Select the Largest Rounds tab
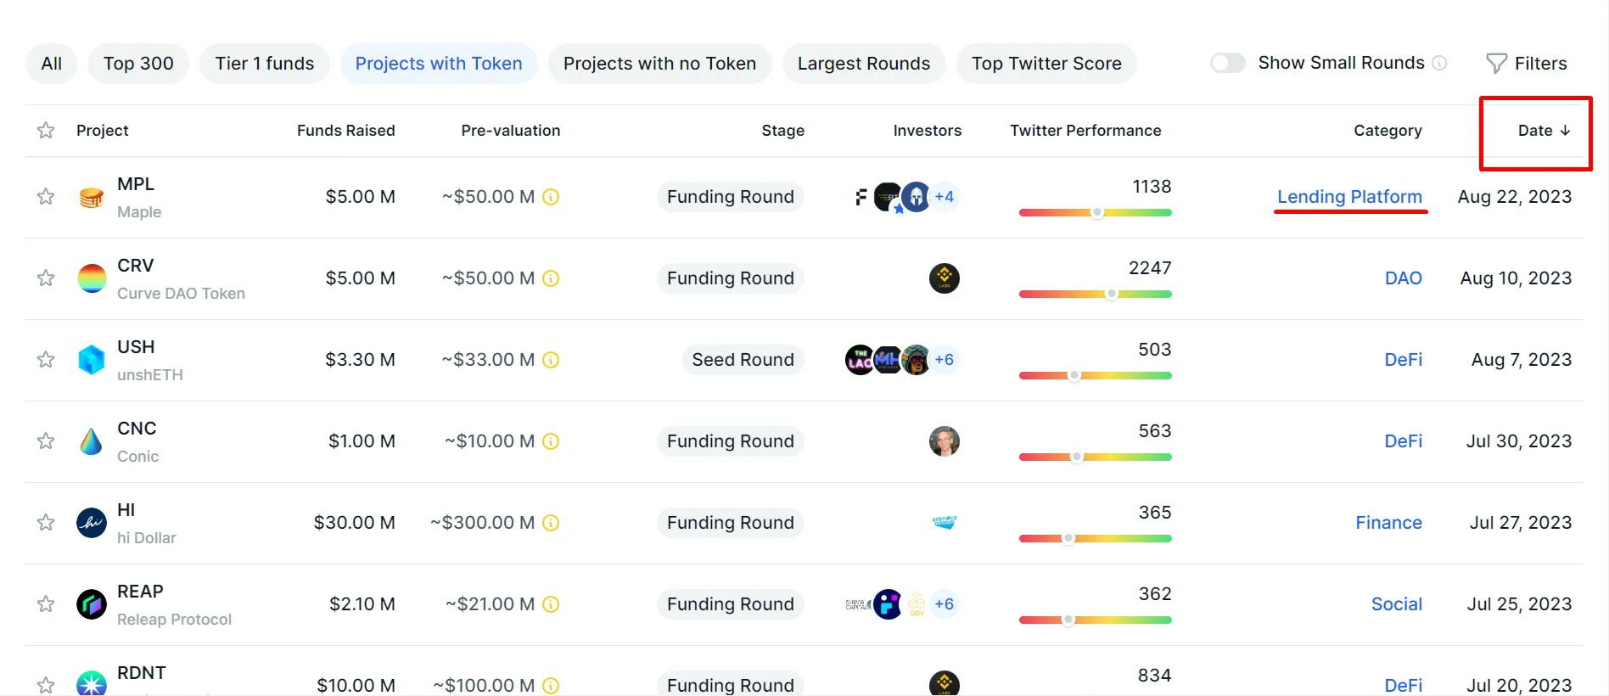The width and height of the screenshot is (1609, 696). click(x=863, y=64)
